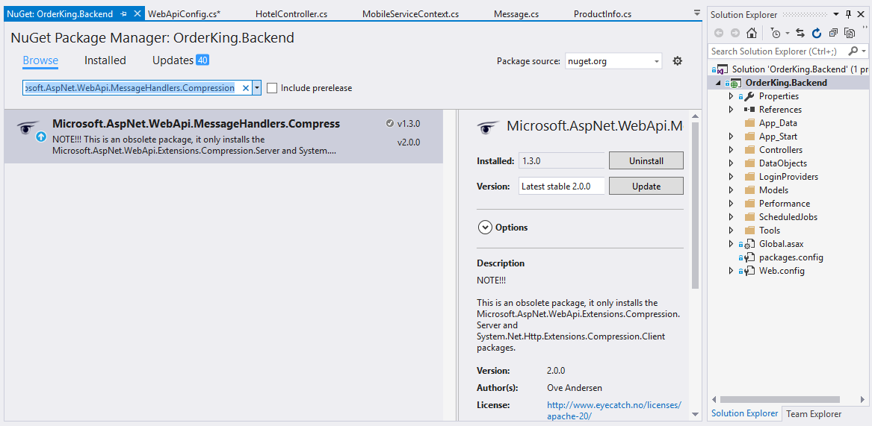Click the Search Solution Explorer field
The width and height of the screenshot is (872, 426).
pyautogui.click(x=777, y=51)
